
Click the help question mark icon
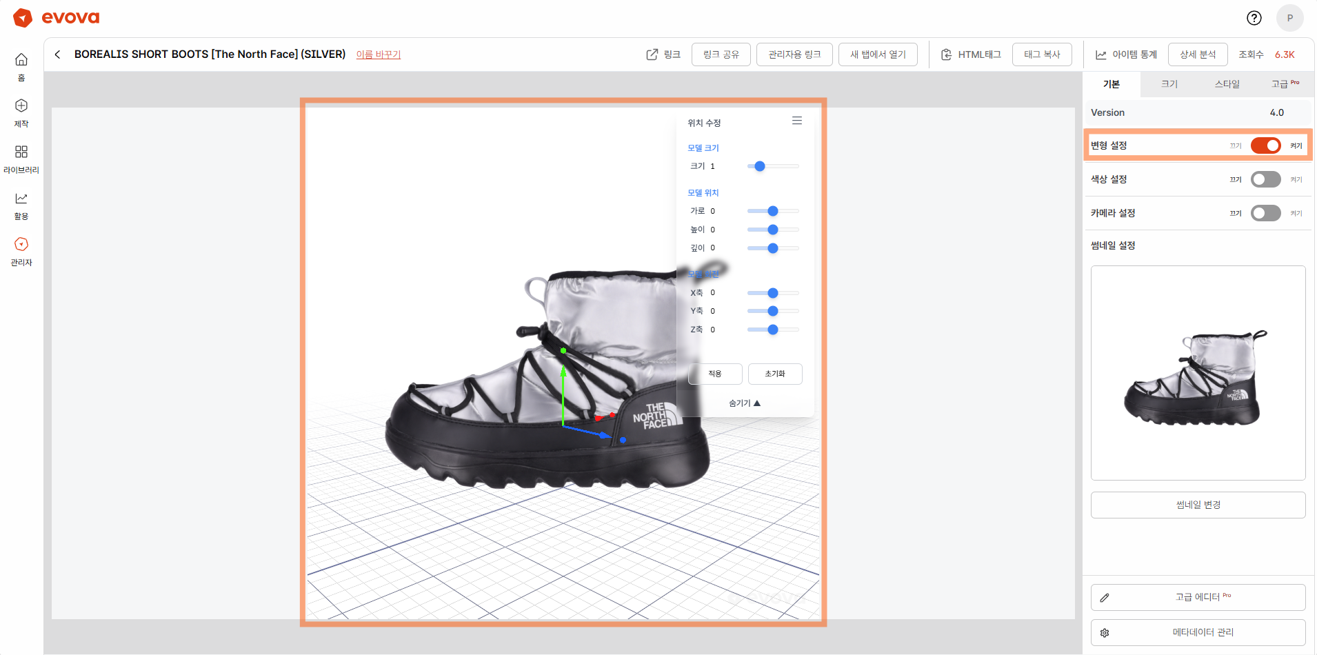click(1254, 18)
